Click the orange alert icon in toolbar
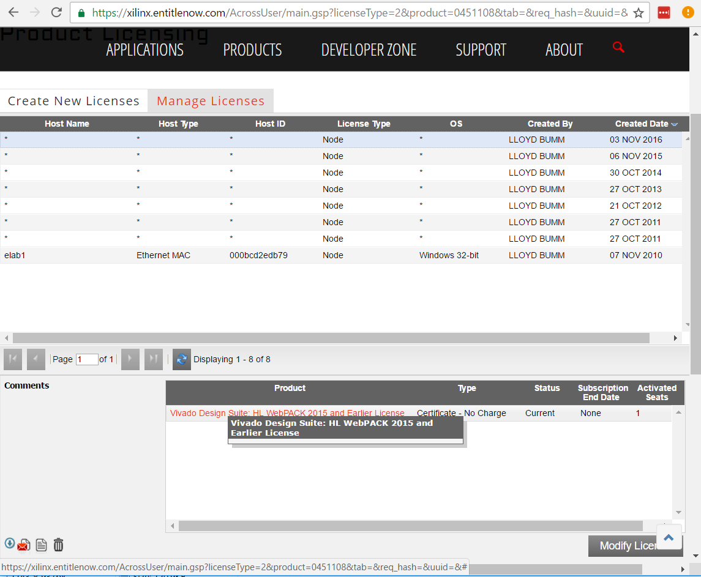Viewport: 701px width, 577px height. pos(688,12)
